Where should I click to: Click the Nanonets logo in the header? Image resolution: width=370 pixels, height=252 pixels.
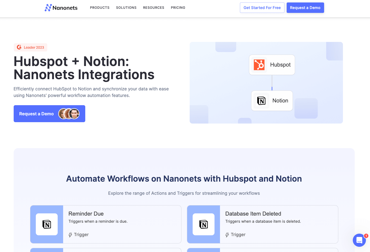click(x=61, y=8)
